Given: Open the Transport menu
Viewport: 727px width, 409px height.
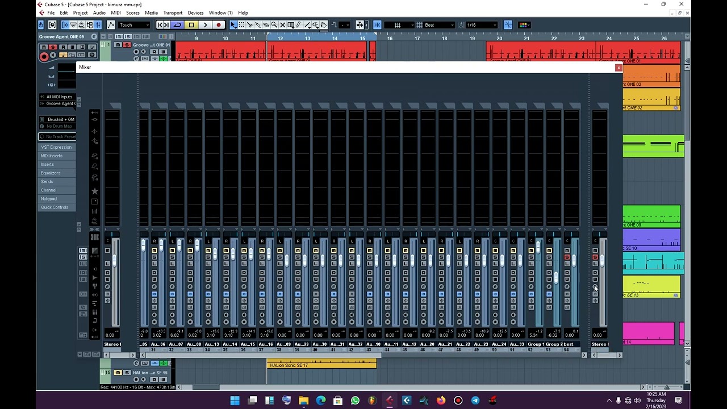Looking at the screenshot, I should [x=173, y=12].
